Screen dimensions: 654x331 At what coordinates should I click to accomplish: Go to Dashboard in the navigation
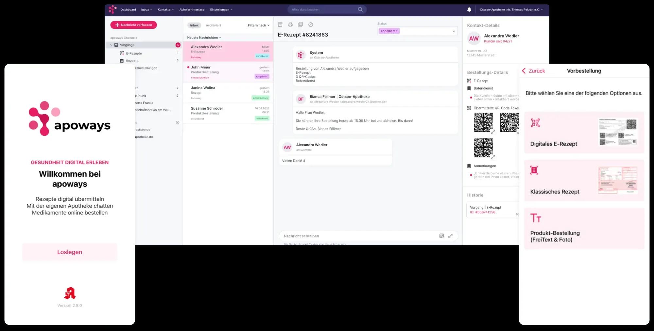pos(128,9)
